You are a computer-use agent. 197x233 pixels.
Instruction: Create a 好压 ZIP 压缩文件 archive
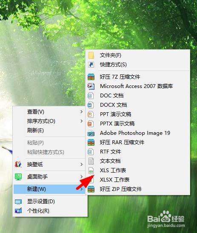point(138,189)
